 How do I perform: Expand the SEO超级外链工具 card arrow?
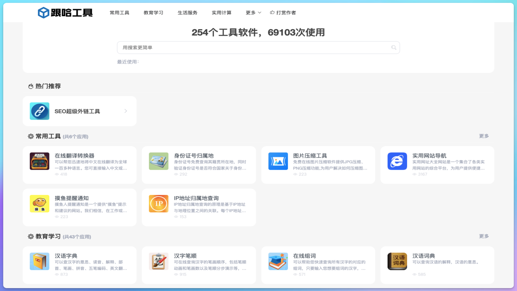[126, 111]
